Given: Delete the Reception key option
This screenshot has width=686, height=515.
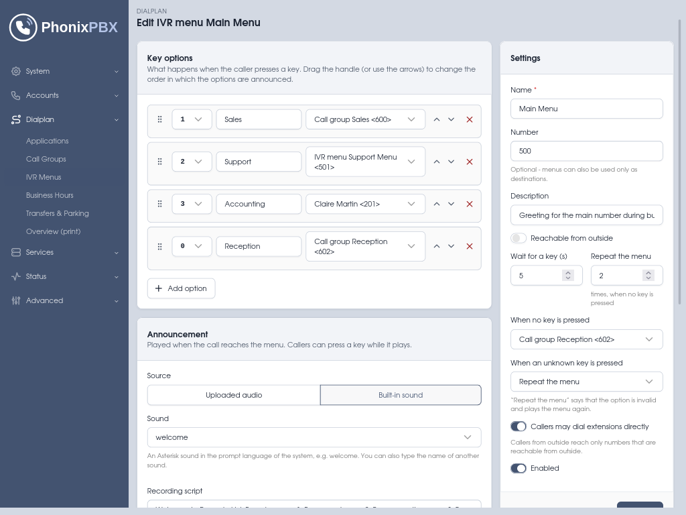Looking at the screenshot, I should (x=470, y=246).
